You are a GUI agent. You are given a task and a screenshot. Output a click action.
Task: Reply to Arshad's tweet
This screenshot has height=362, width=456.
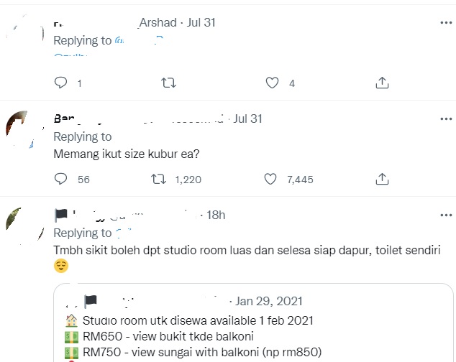click(x=61, y=83)
